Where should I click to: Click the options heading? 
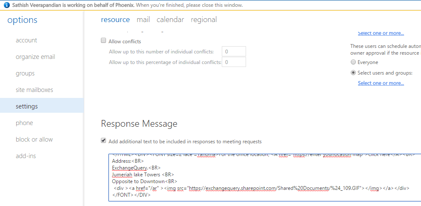(x=22, y=20)
